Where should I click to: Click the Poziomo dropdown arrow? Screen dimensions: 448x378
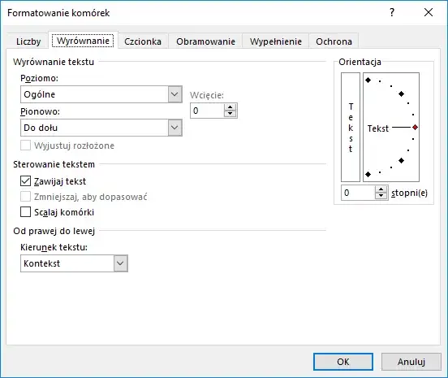174,94
